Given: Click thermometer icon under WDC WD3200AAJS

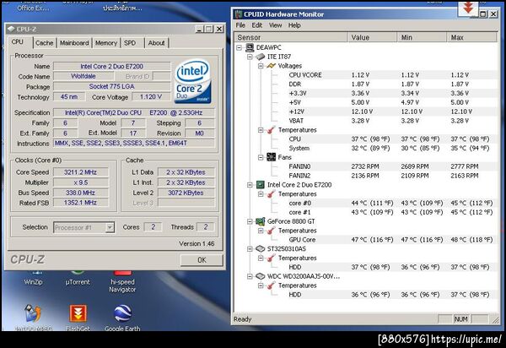Looking at the screenshot, I should [271, 285].
